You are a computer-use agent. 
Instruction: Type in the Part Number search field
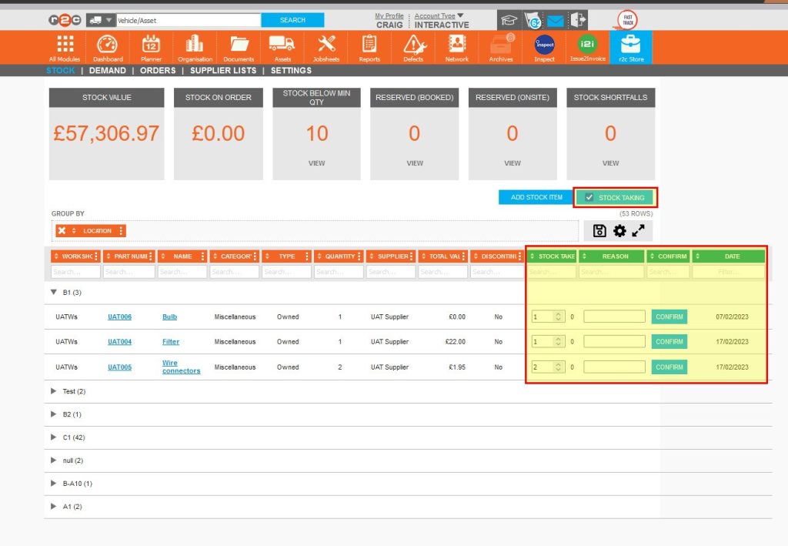point(128,271)
